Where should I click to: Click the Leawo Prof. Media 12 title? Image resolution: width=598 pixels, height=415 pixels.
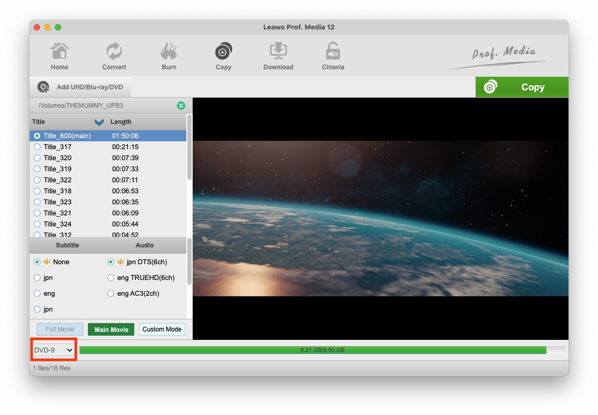click(298, 27)
